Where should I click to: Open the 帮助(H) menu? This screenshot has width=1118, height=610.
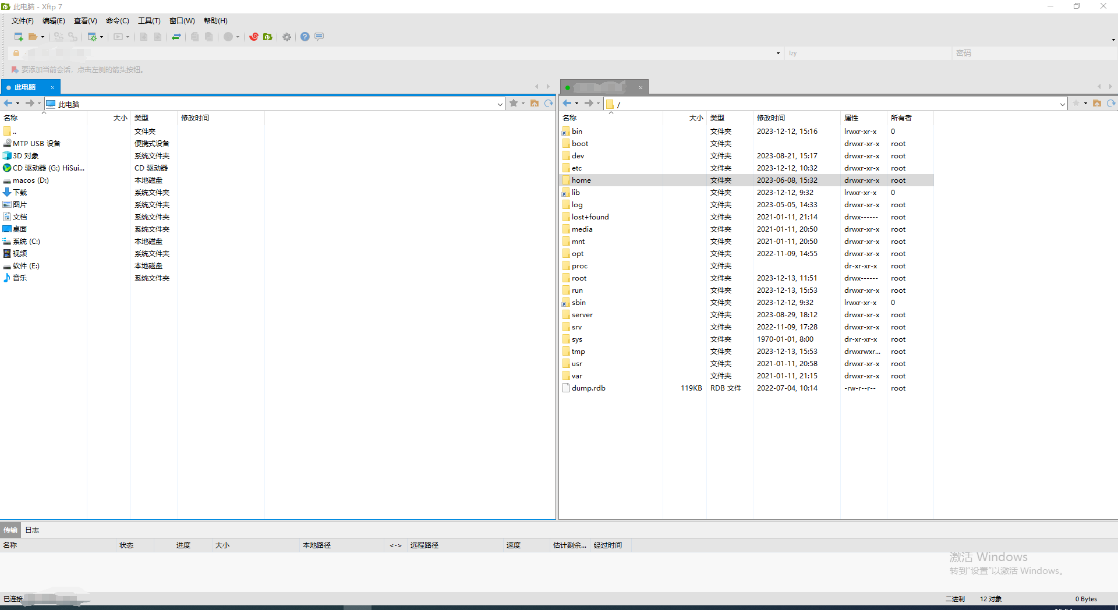[x=215, y=21]
